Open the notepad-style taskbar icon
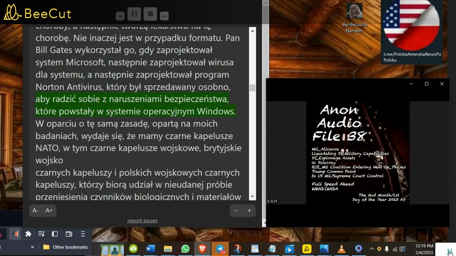 point(272,249)
